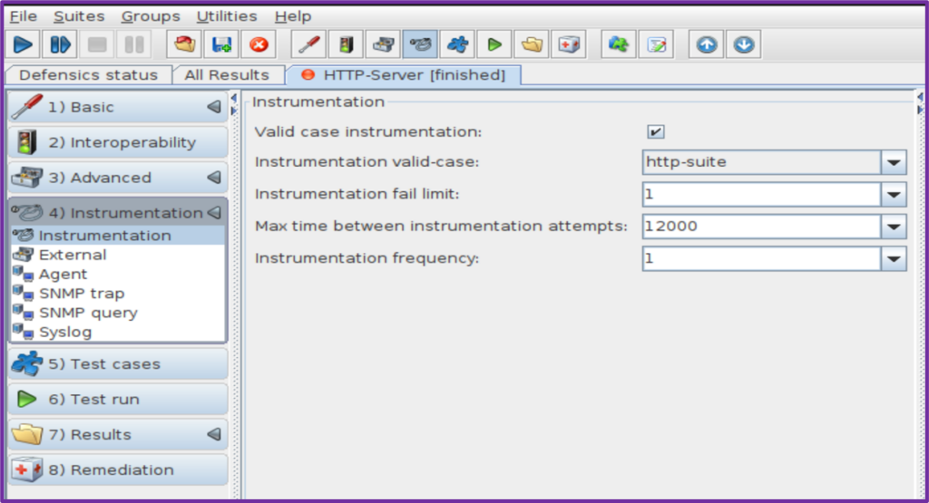Switch to the All Results tab
Image resolution: width=929 pixels, height=503 pixels.
click(x=227, y=75)
